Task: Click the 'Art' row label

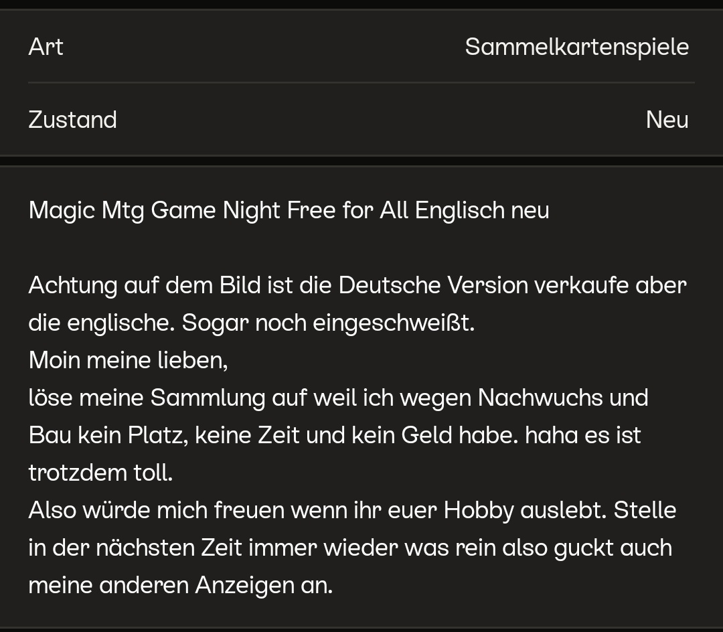Action: point(46,47)
